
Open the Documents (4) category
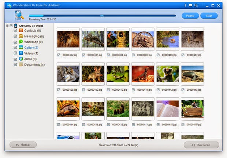click(34, 65)
